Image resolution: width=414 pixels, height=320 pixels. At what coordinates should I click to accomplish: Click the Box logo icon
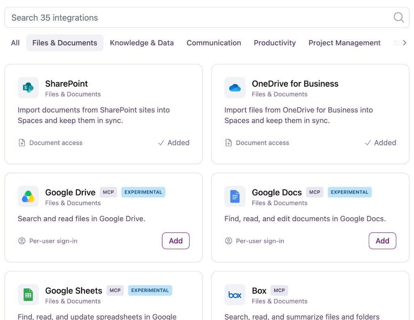tap(235, 294)
